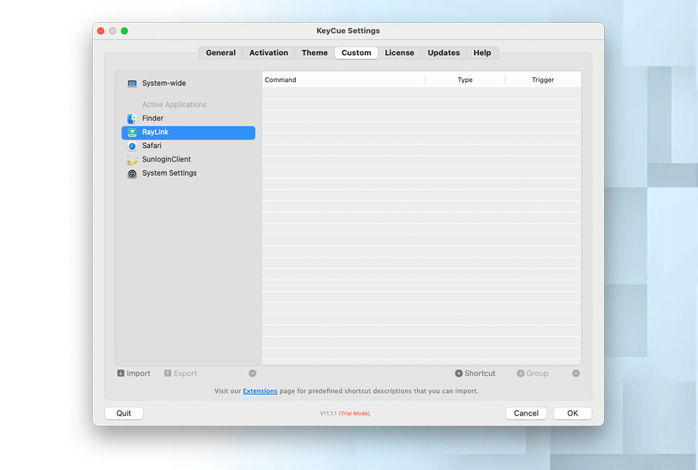This screenshot has height=470, width=698.
Task: Click the RayLink app icon
Action: pyautogui.click(x=132, y=133)
